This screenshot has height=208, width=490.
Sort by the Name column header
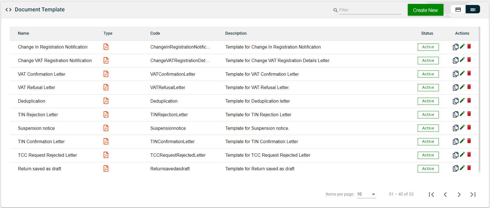tap(24, 33)
